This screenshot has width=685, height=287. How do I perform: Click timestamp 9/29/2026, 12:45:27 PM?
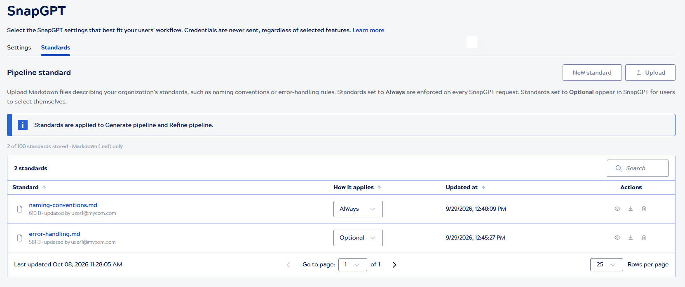click(476, 238)
